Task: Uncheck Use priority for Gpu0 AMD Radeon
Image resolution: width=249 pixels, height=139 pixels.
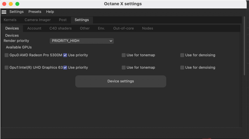Action: click(x=65, y=55)
